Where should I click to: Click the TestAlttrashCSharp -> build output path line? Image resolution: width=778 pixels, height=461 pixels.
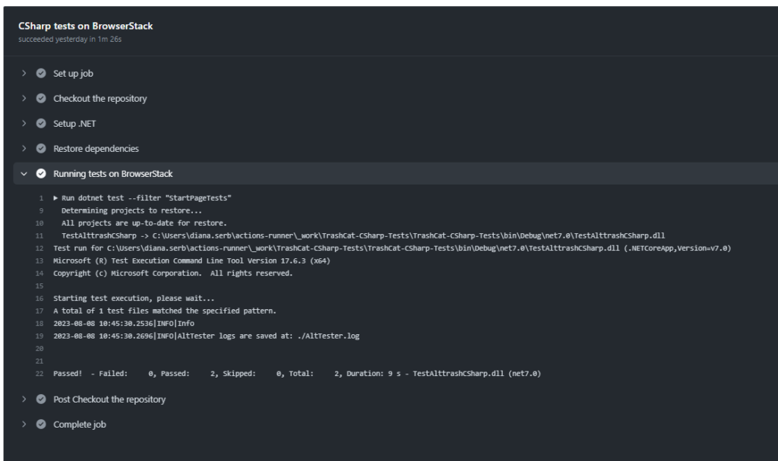[363, 235]
